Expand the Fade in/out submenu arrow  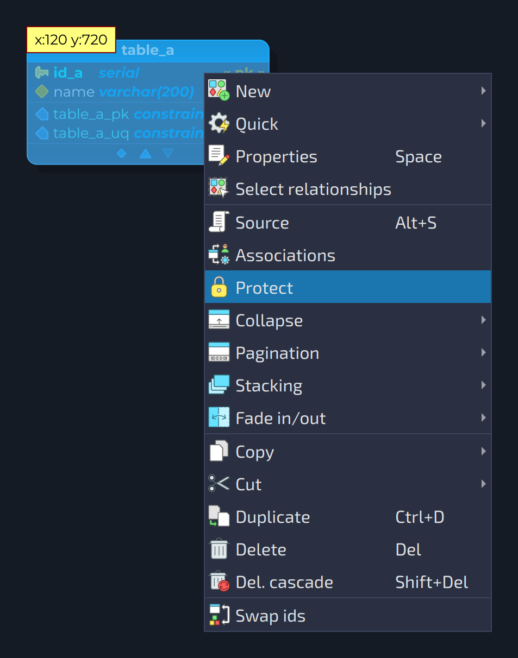(483, 417)
